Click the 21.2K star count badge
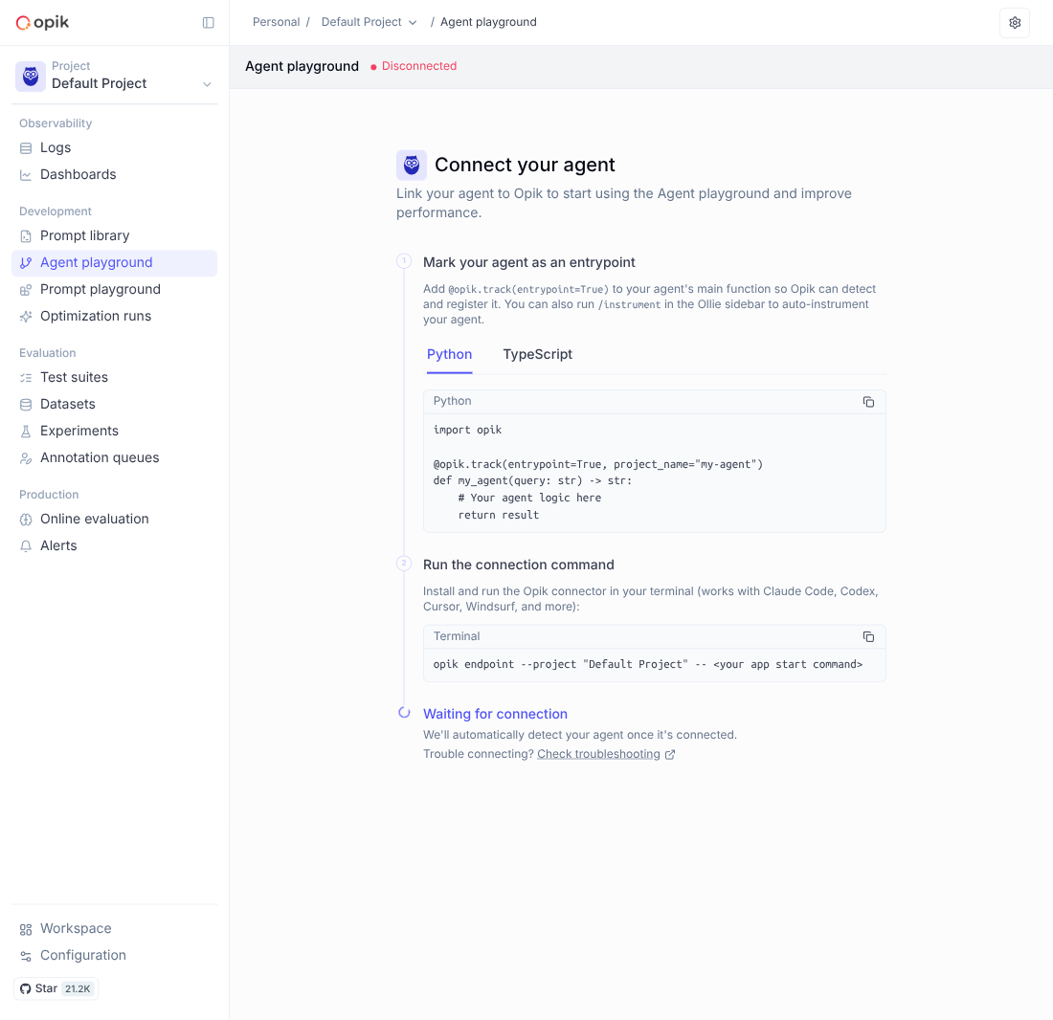 click(78, 988)
